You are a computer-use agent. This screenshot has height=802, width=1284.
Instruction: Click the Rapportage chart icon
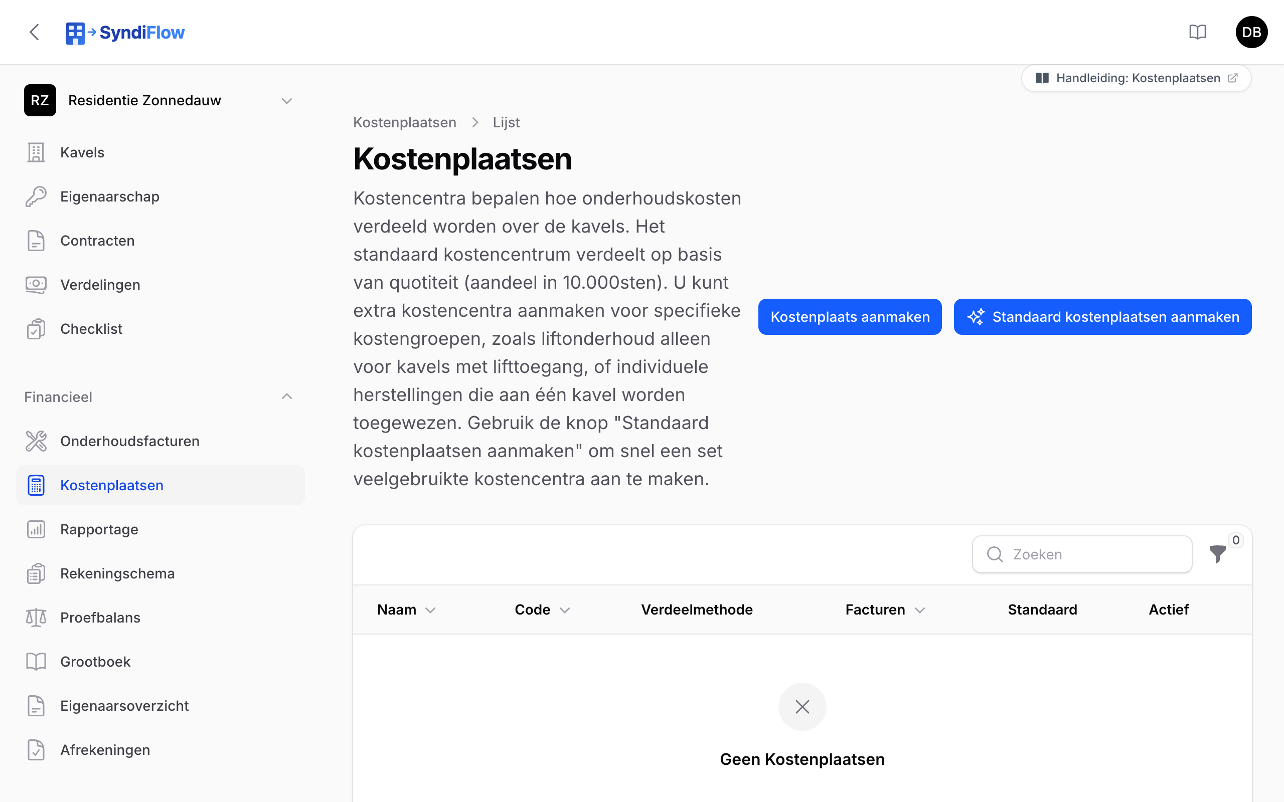(36, 529)
